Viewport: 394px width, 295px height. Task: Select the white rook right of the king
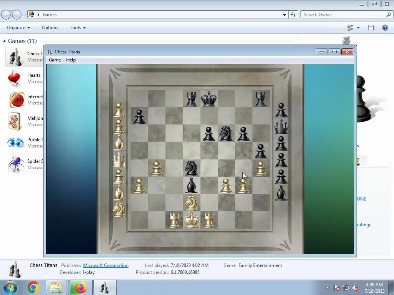209,220
